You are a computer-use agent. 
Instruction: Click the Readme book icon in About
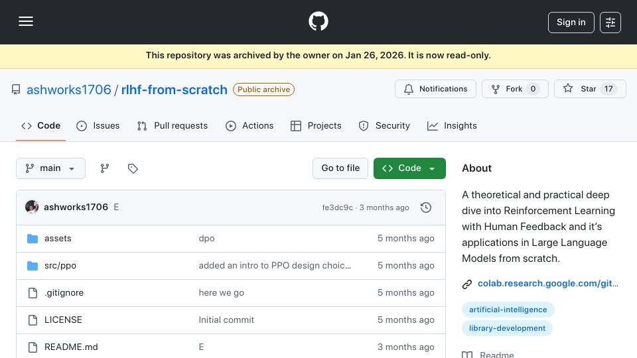point(467,355)
